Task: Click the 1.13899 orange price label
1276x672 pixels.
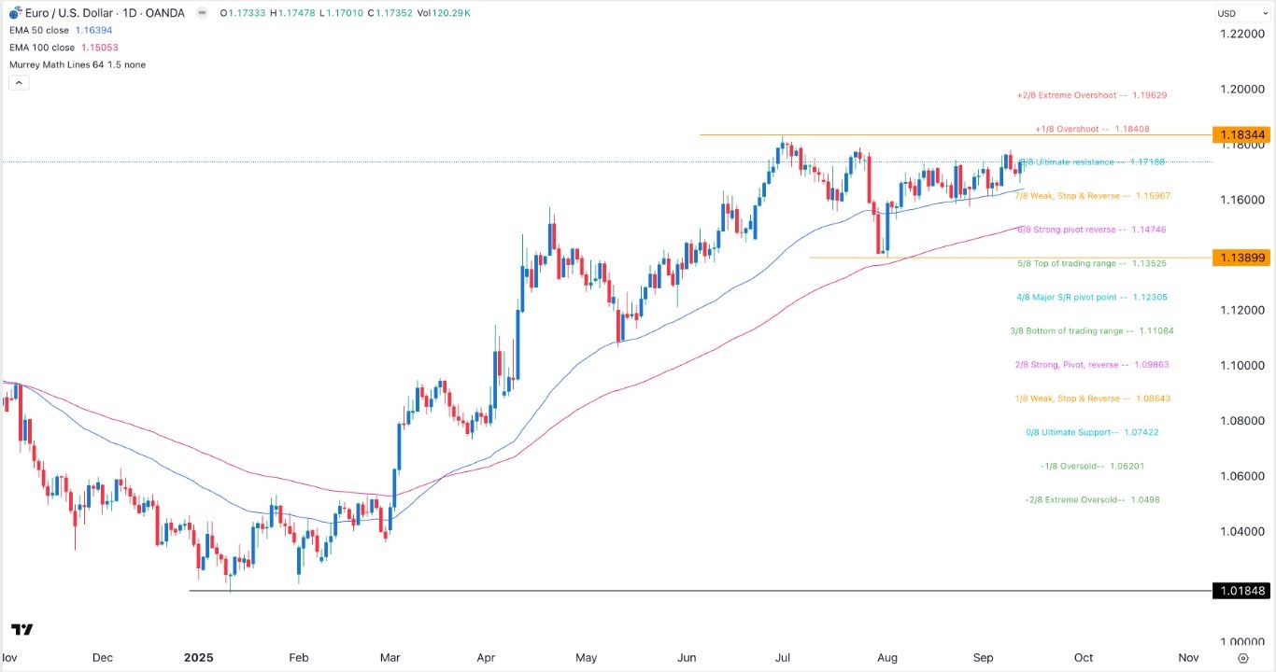Action: coord(1242,258)
